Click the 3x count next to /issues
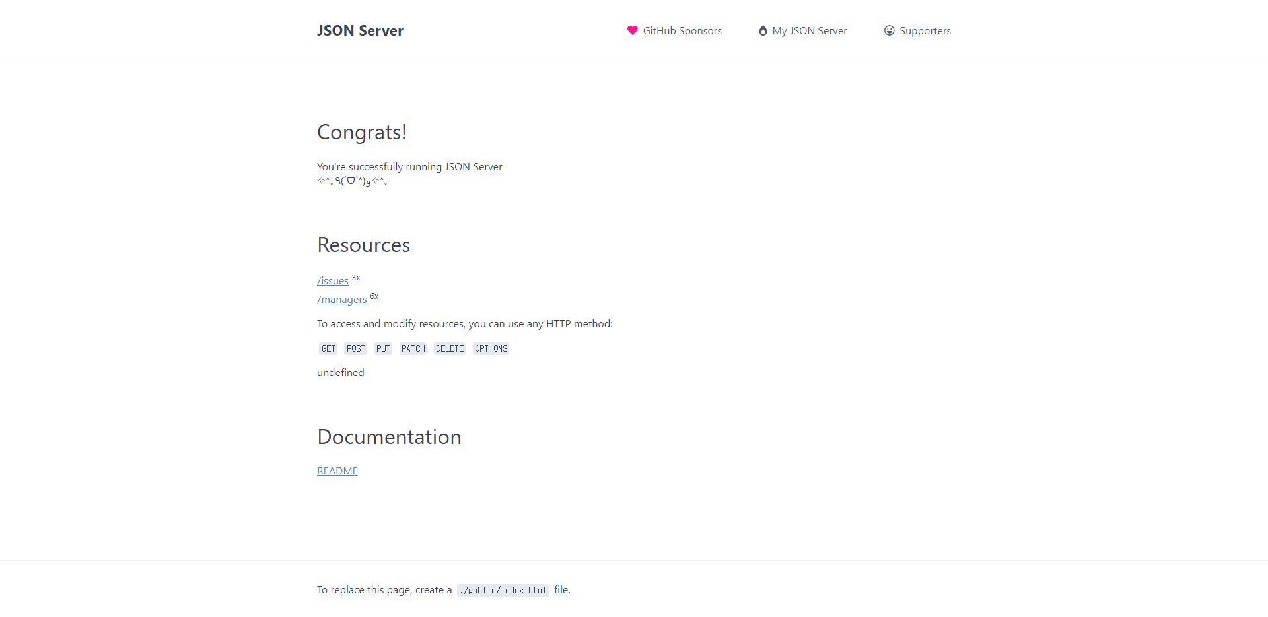 (x=356, y=278)
